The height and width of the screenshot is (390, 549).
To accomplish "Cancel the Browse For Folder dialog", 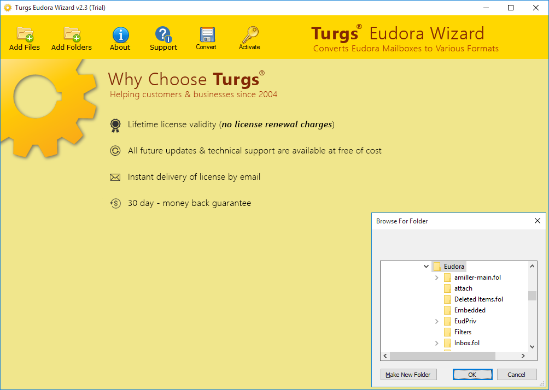I will [x=516, y=375].
